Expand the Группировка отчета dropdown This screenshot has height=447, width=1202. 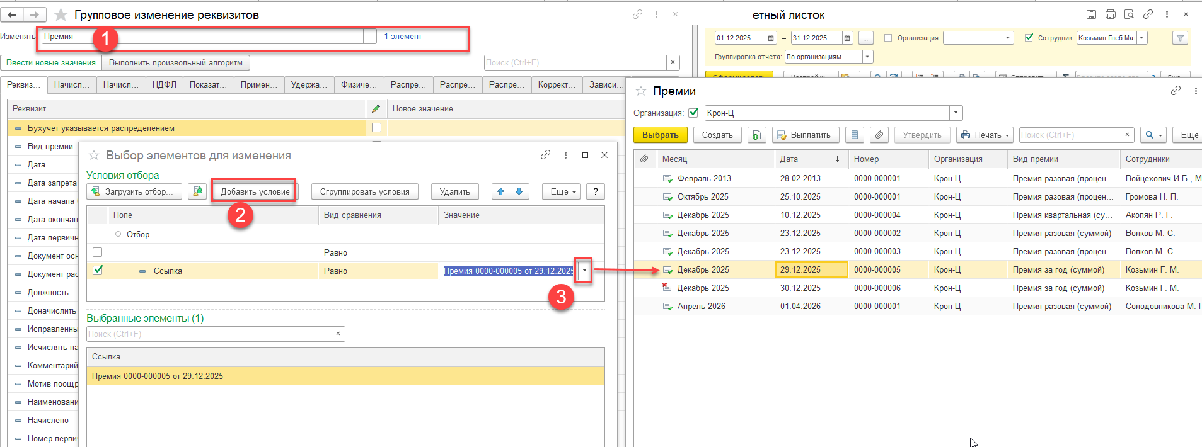[867, 57]
